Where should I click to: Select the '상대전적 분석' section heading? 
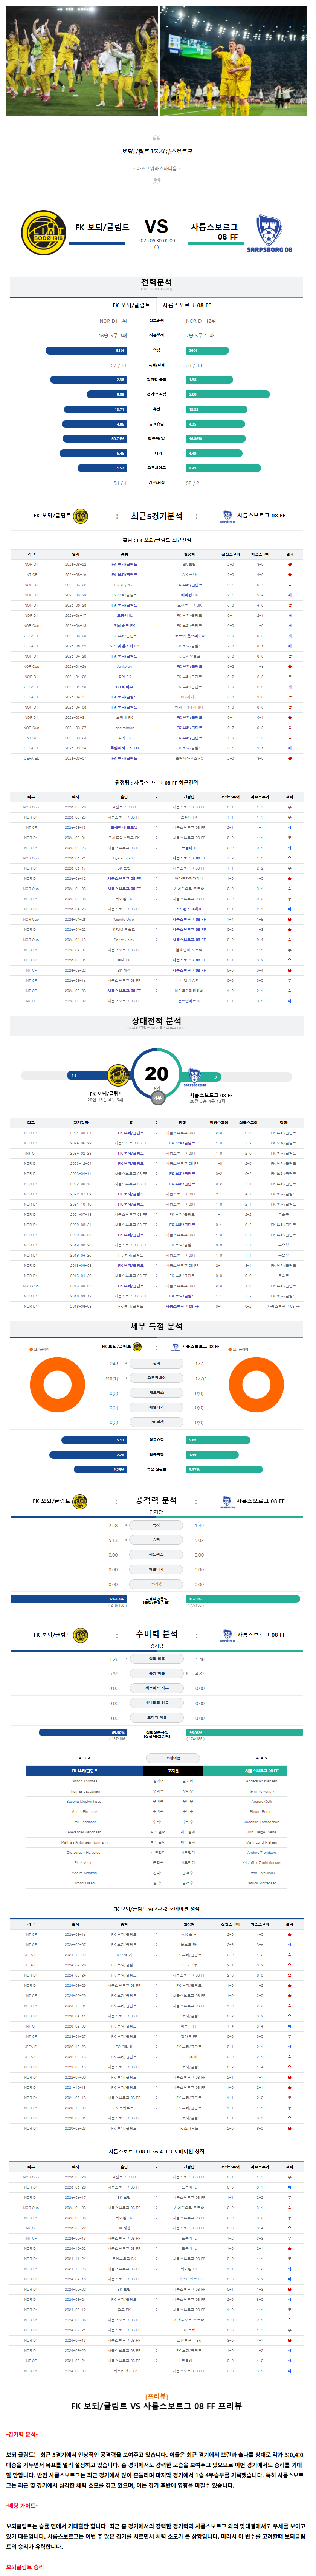(157, 1021)
